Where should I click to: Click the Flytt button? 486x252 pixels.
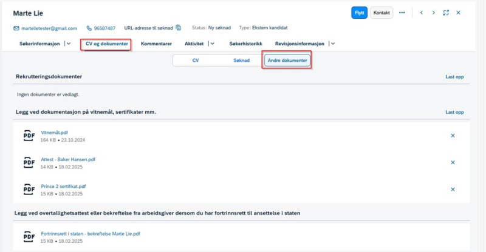[x=359, y=13]
